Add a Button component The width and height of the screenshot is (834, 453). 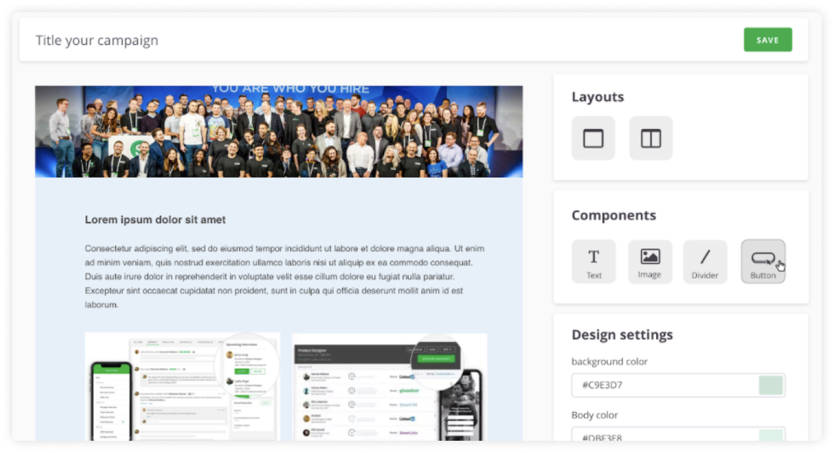pyautogui.click(x=763, y=261)
